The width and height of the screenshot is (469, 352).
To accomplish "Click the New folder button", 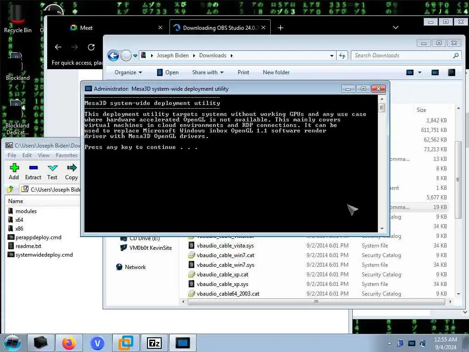I will [x=276, y=72].
